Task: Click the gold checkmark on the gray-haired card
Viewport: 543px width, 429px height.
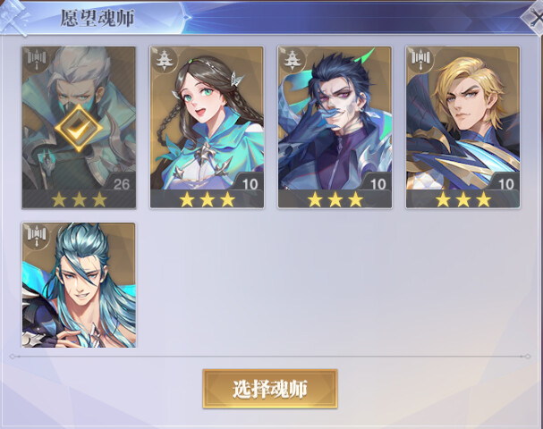Action: tap(79, 129)
